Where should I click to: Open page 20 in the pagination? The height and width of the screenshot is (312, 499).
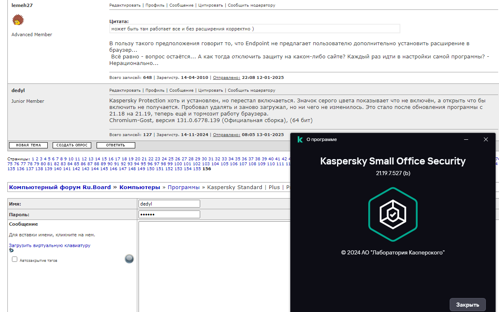(138, 159)
